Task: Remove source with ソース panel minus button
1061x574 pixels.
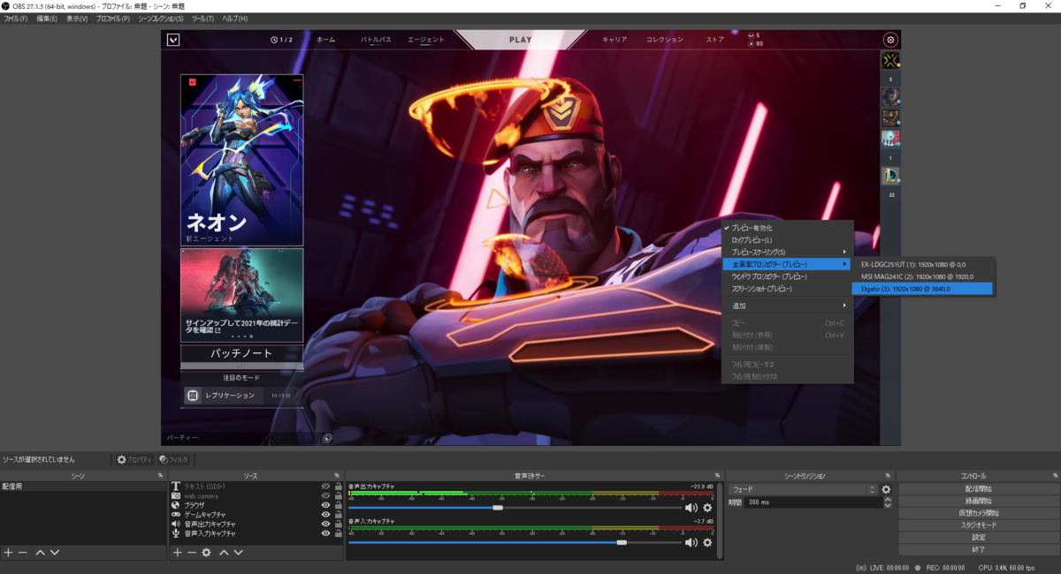Action: [191, 552]
